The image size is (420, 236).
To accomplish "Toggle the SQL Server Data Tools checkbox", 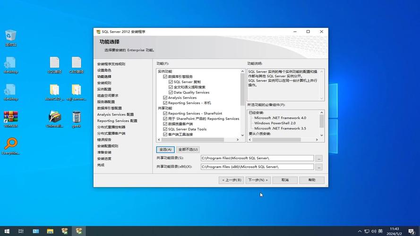I will point(165,129).
